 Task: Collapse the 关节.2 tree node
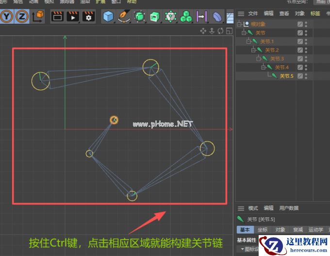[254, 50]
